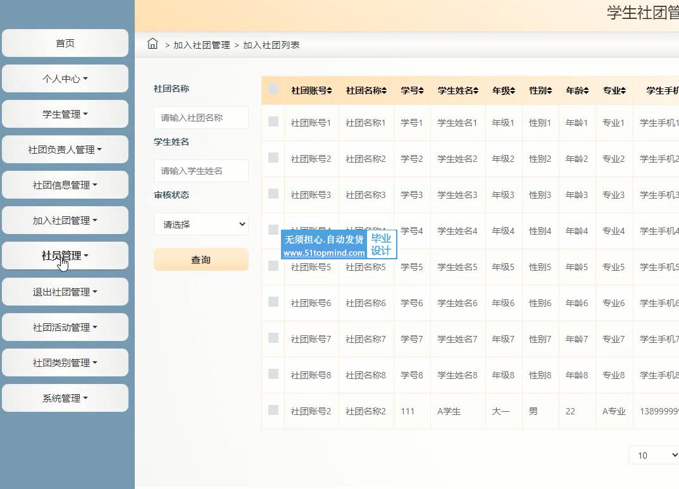This screenshot has width=679, height=489.
Task: Expand 社员管理 sidebar menu
Action: point(65,256)
